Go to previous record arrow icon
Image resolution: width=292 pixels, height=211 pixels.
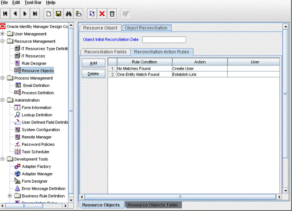(15, 14)
